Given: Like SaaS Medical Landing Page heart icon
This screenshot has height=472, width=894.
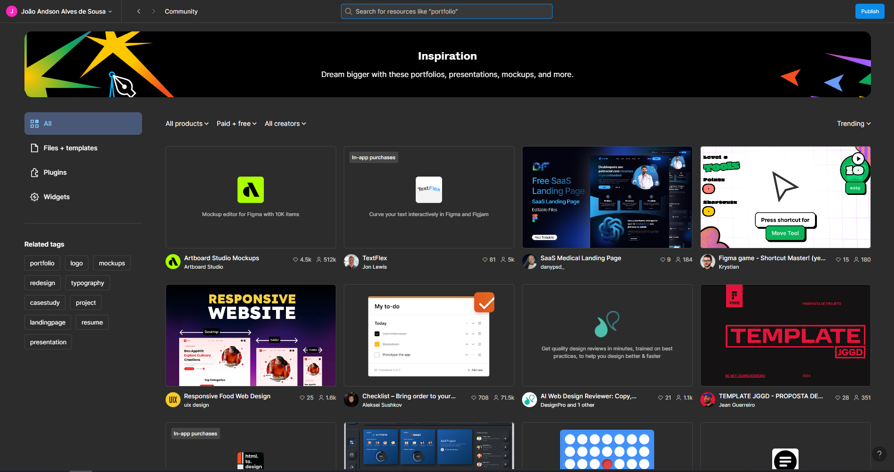Looking at the screenshot, I should click(x=663, y=260).
